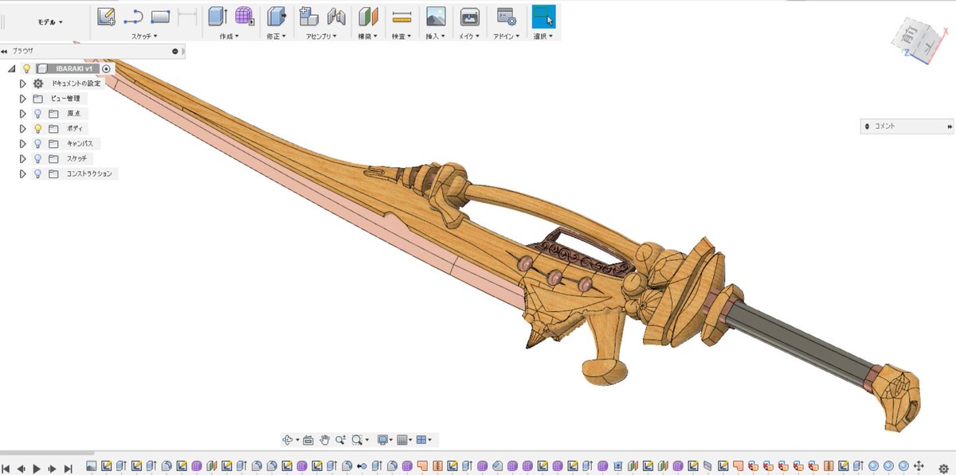
Task: Toggle visibility bulb of スケッチ folder
Action: (x=37, y=158)
